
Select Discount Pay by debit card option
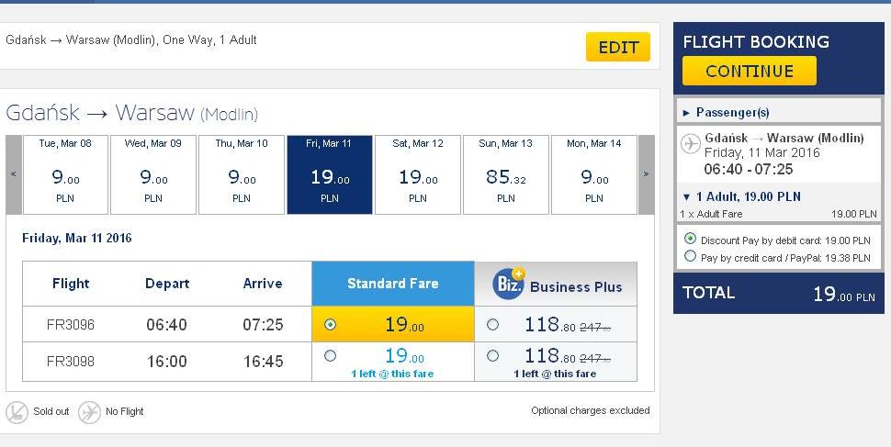691,239
